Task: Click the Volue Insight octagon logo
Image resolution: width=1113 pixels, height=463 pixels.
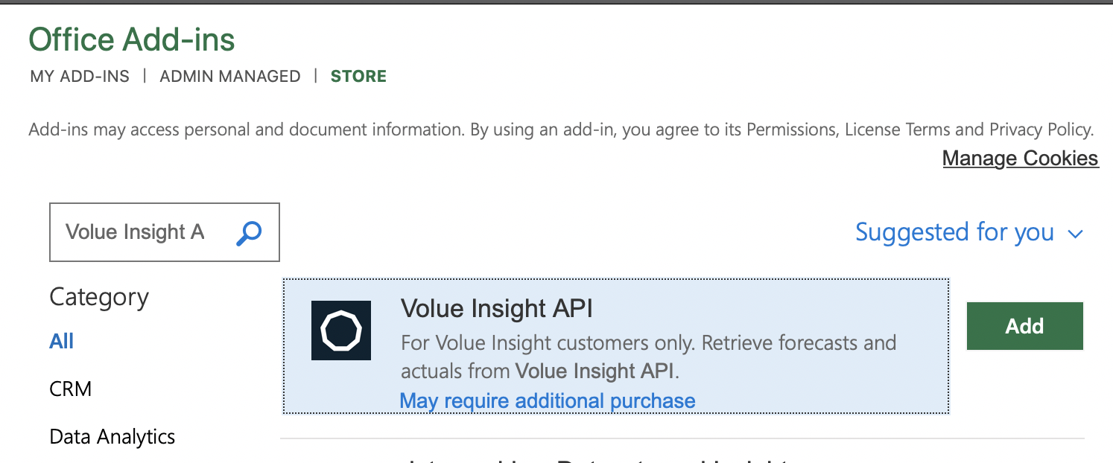Action: [341, 331]
